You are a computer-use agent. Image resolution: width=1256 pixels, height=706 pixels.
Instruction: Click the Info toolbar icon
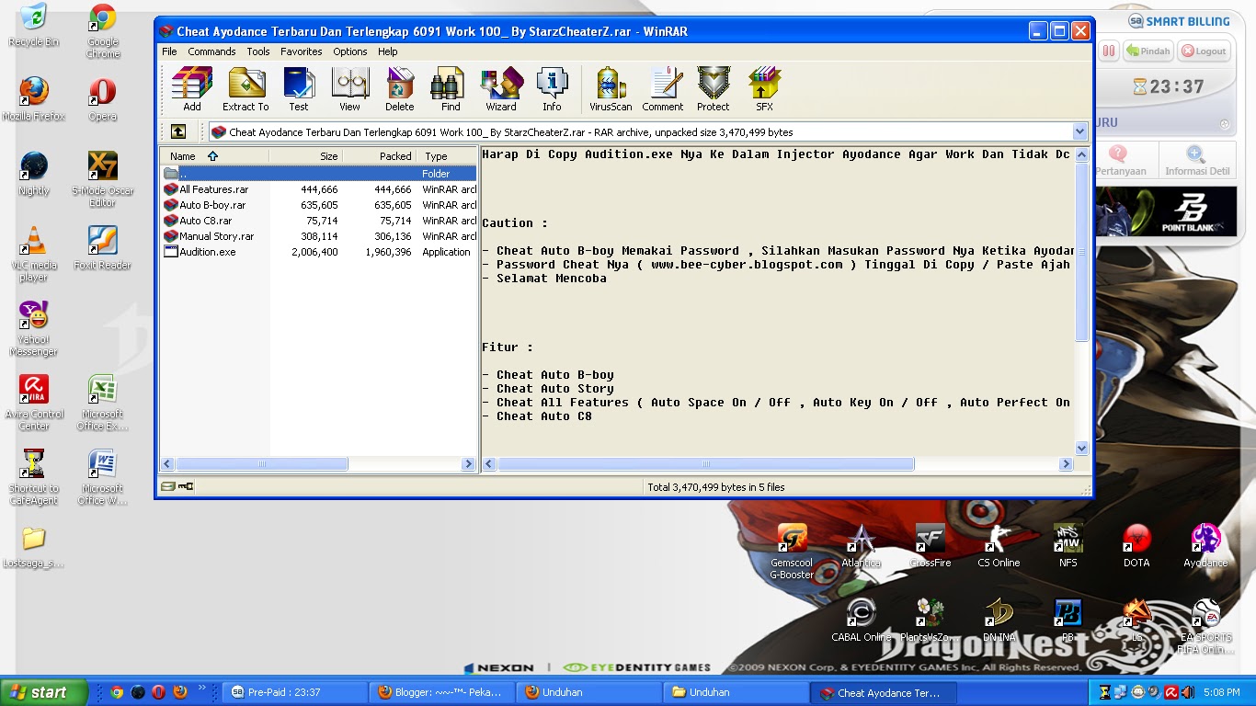coord(552,89)
